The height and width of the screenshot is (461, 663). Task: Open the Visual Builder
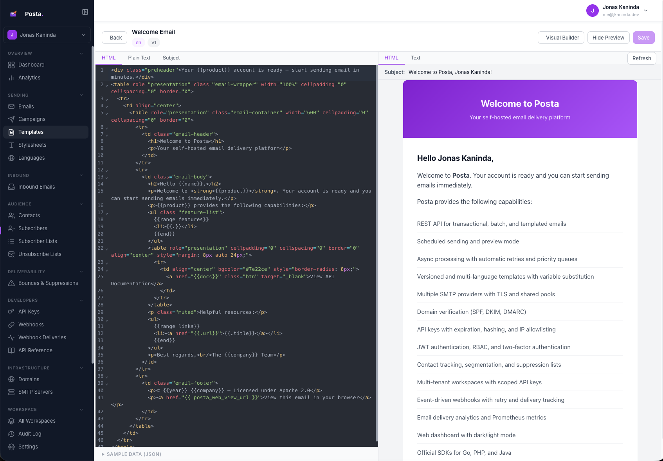coord(561,38)
